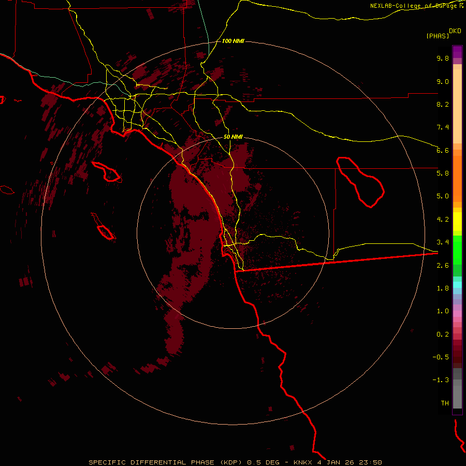
Task: Click the DKD product label
Action: [x=455, y=31]
